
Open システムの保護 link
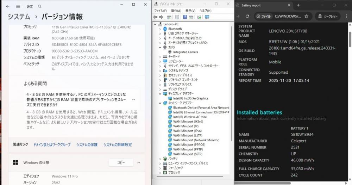coord(87,145)
